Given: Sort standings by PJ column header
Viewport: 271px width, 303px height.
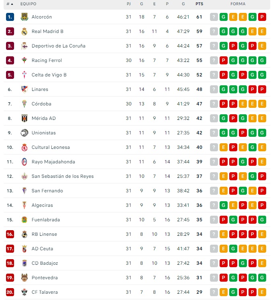Looking at the screenshot, I should (128, 4).
